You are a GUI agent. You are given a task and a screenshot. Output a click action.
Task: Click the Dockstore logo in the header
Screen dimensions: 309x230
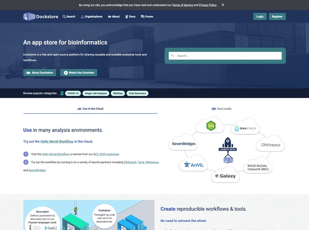41,17
